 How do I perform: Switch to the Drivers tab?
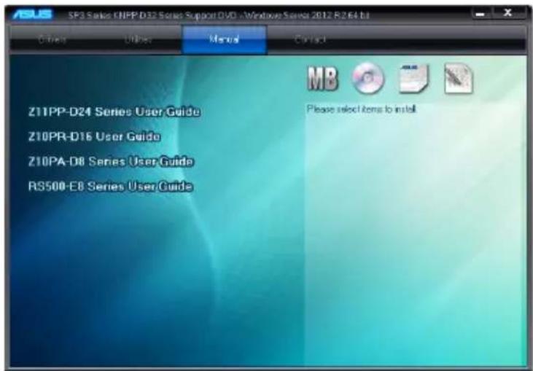(52, 40)
